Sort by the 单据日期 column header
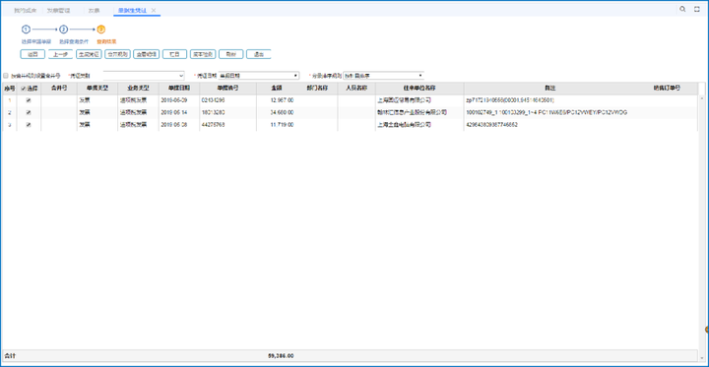 [x=178, y=89]
